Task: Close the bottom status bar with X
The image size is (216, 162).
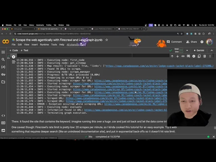Action: [214, 137]
